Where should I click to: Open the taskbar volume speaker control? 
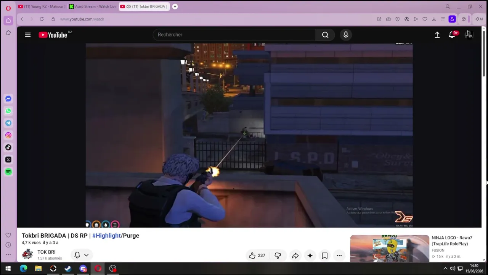(x=453, y=269)
